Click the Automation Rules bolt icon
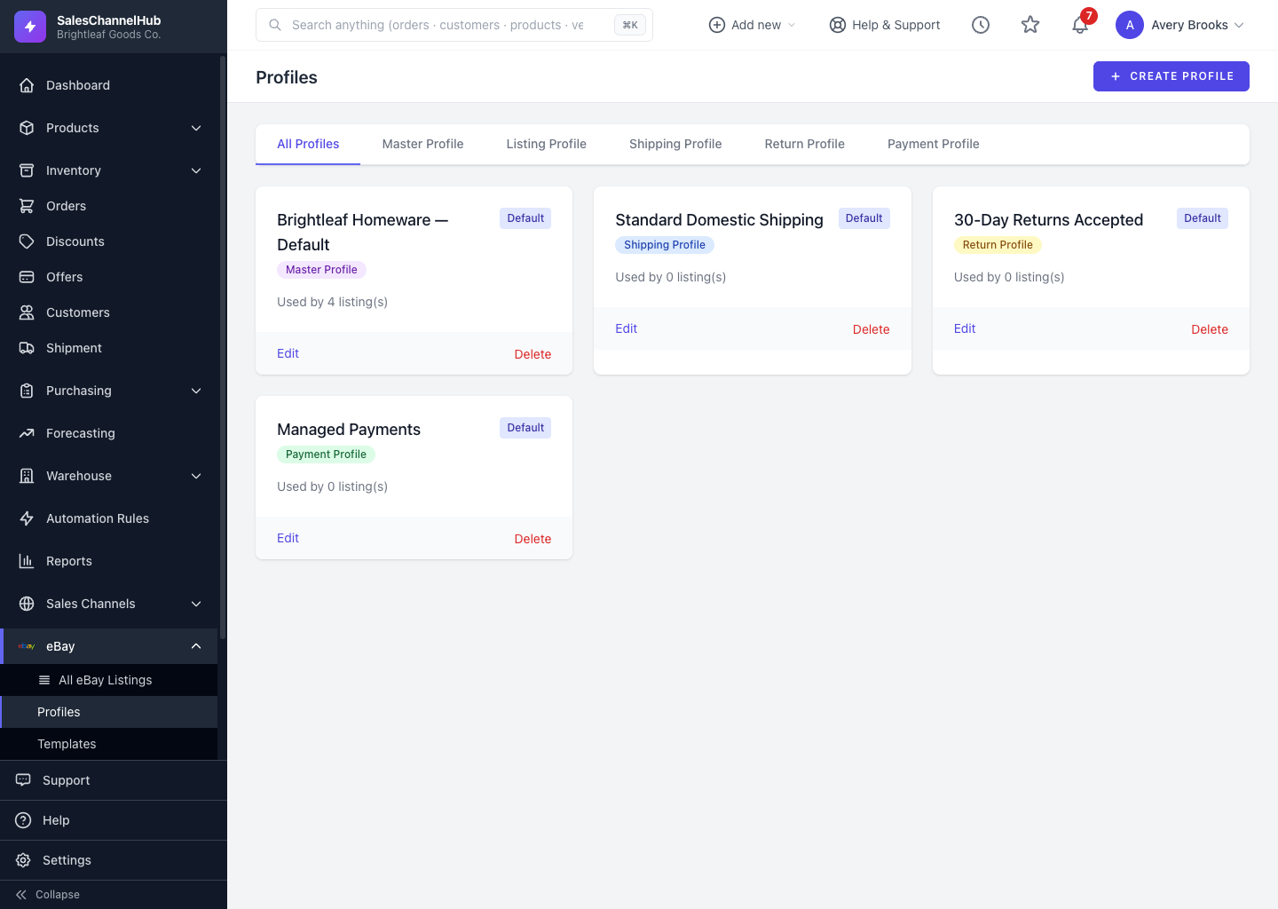Image resolution: width=1278 pixels, height=909 pixels. (27, 518)
